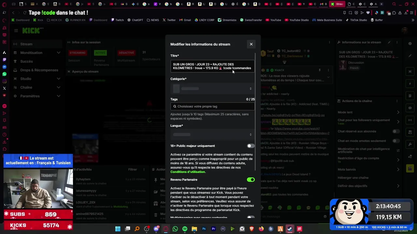Click the ad blocker shield icon
The width and height of the screenshot is (417, 234).
[x=356, y=13]
